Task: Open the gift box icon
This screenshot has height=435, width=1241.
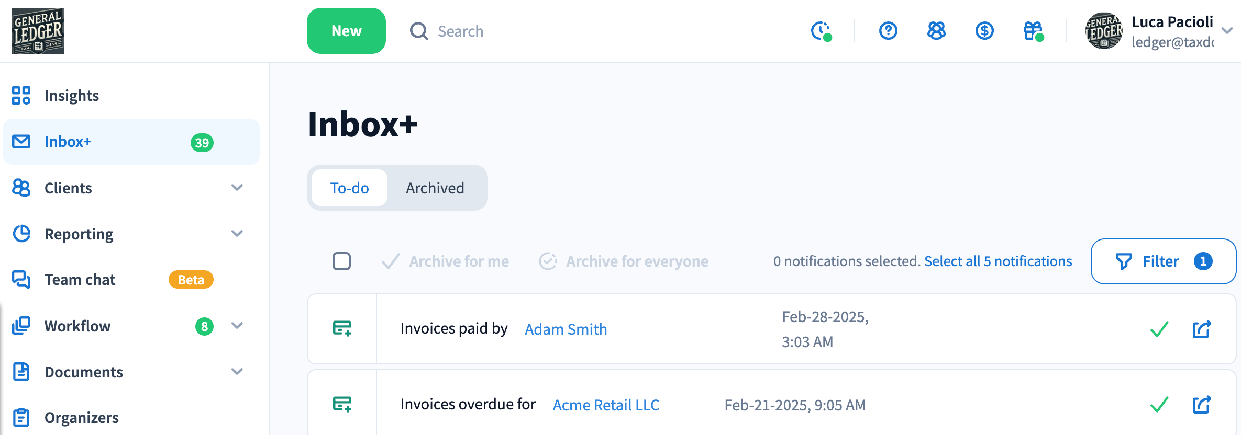Action: tap(1033, 31)
